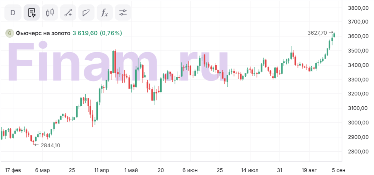Click the Фьючерс на золото instrument name

tap(43, 33)
